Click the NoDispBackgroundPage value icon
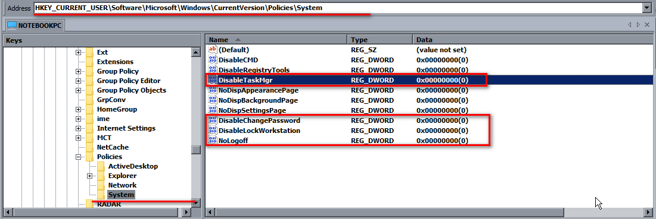 click(x=213, y=100)
